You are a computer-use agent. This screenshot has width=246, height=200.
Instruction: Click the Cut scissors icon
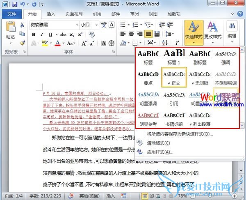pyautogui.click(x=22, y=25)
